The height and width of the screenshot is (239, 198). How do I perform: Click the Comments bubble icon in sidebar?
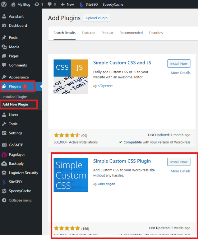click(x=4, y=65)
